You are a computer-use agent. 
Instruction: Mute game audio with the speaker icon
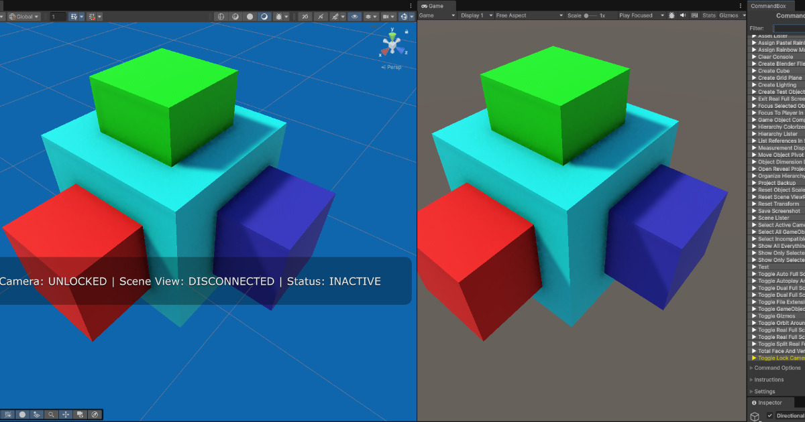point(683,15)
